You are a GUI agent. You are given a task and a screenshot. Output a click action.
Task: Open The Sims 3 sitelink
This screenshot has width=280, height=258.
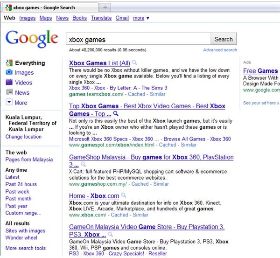pos(154,88)
